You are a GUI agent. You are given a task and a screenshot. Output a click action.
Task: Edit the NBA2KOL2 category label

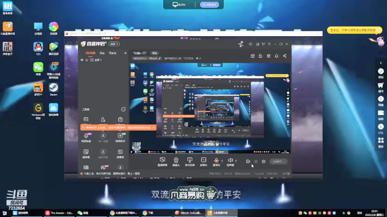[x=147, y=58]
